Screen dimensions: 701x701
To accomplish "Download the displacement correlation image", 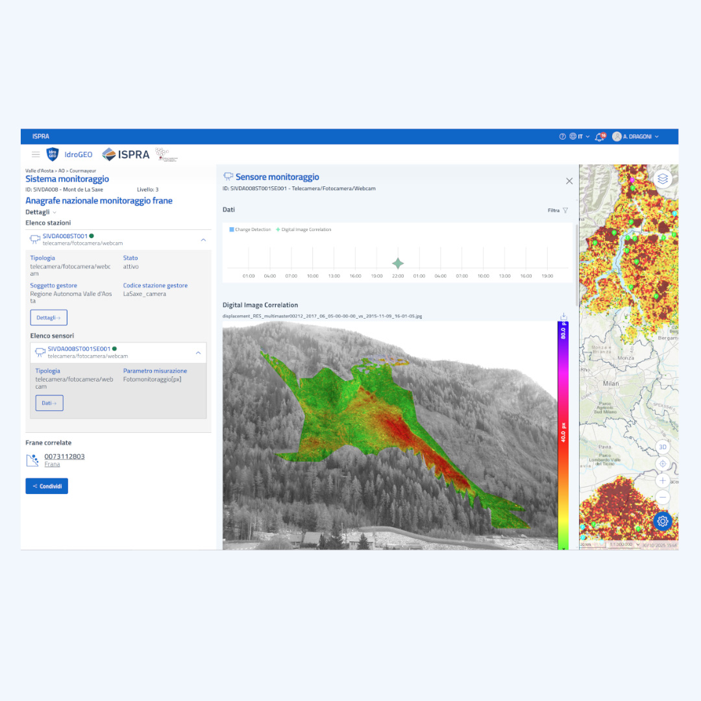I will coord(563,316).
